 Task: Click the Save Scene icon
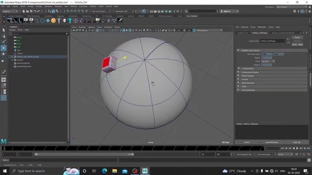click(x=31, y=11)
